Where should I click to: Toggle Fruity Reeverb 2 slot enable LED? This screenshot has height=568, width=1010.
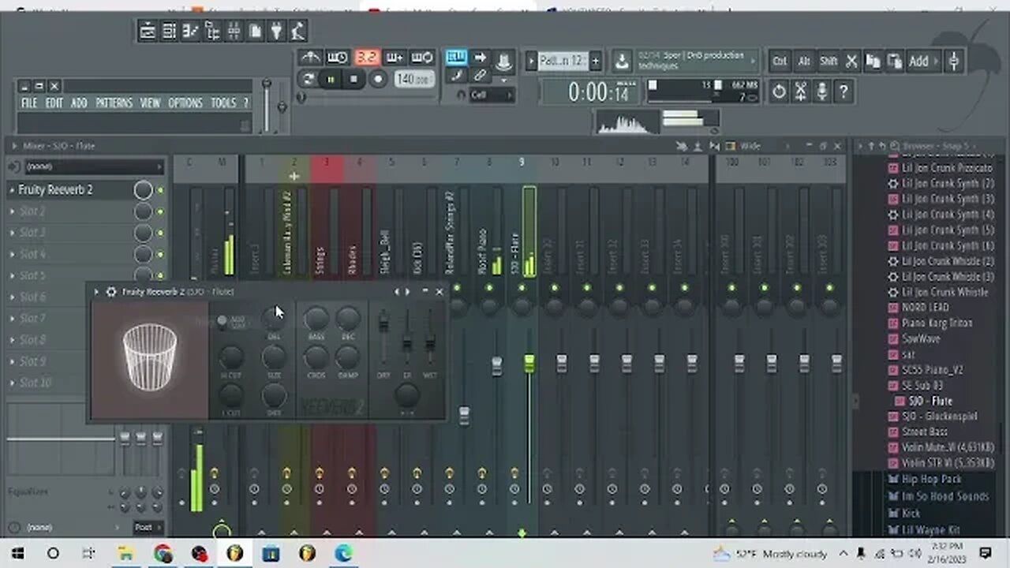[x=160, y=190]
